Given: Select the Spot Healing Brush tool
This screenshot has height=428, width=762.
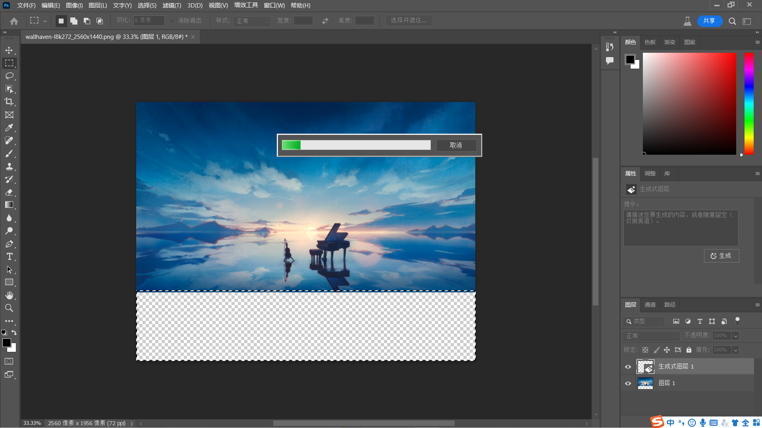Looking at the screenshot, I should (9, 140).
